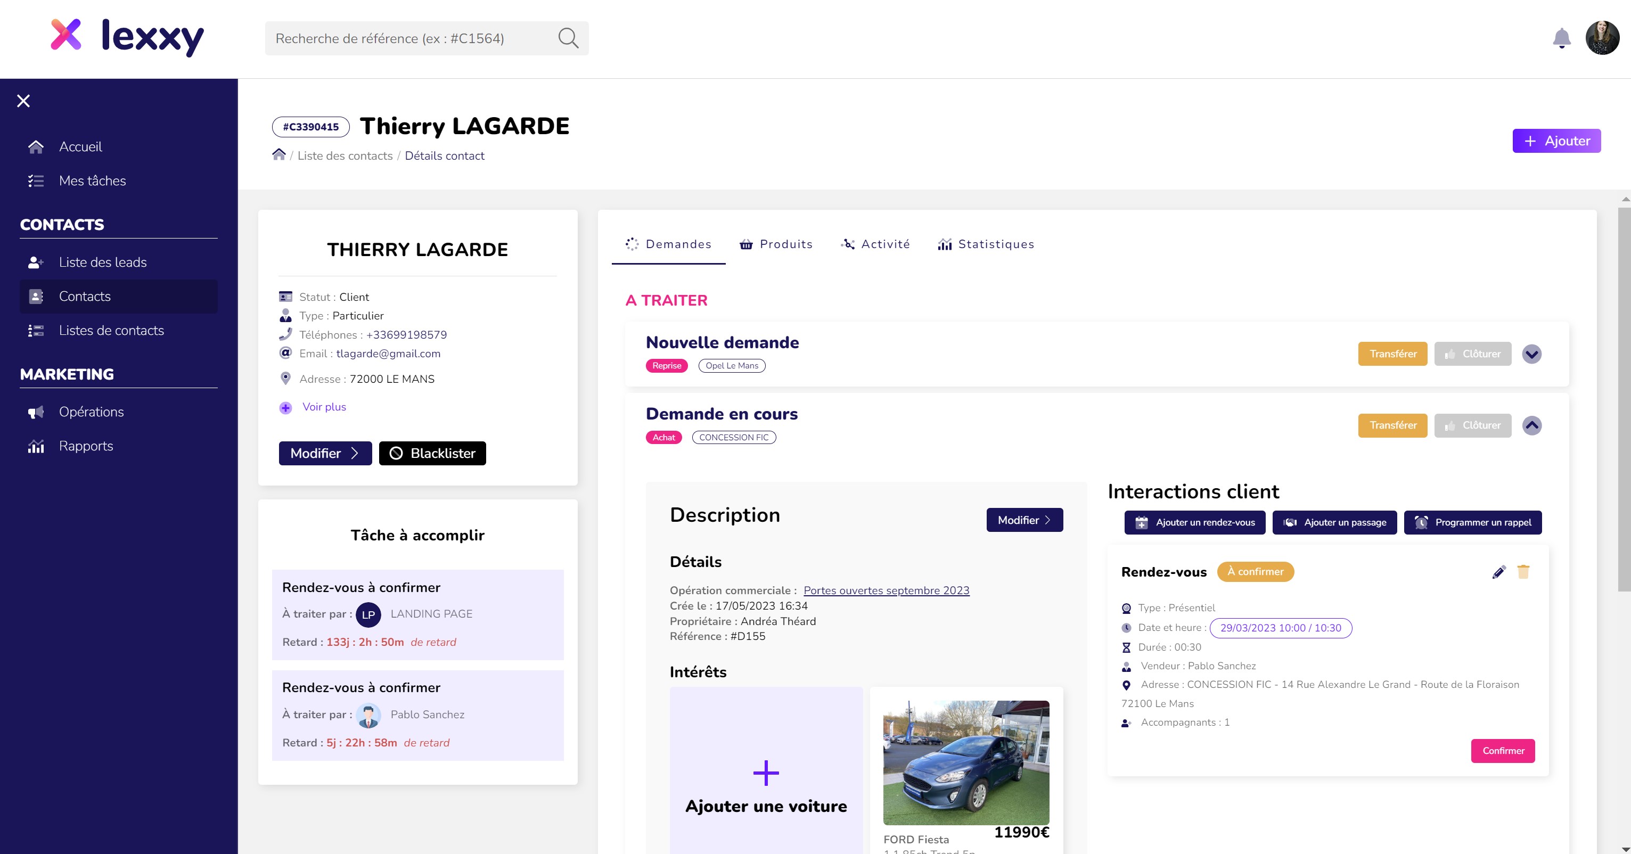1631x854 pixels.
Task: Click the reference search input field
Action: pyautogui.click(x=412, y=39)
